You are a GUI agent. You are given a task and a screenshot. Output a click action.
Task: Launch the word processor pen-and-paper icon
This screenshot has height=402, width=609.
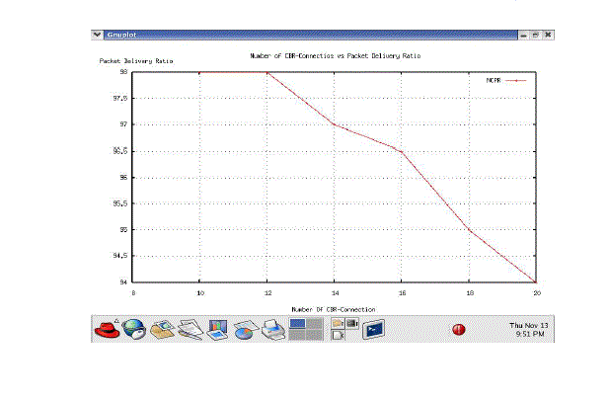(x=190, y=330)
